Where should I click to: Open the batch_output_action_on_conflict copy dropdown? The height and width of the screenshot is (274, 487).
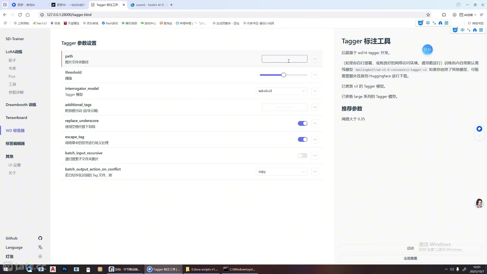pyautogui.click(x=282, y=172)
